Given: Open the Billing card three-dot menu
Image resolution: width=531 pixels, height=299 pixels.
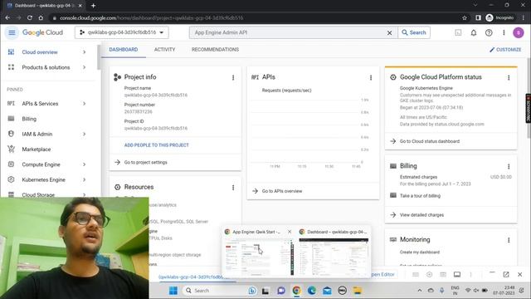Looking at the screenshot, I should [x=509, y=166].
